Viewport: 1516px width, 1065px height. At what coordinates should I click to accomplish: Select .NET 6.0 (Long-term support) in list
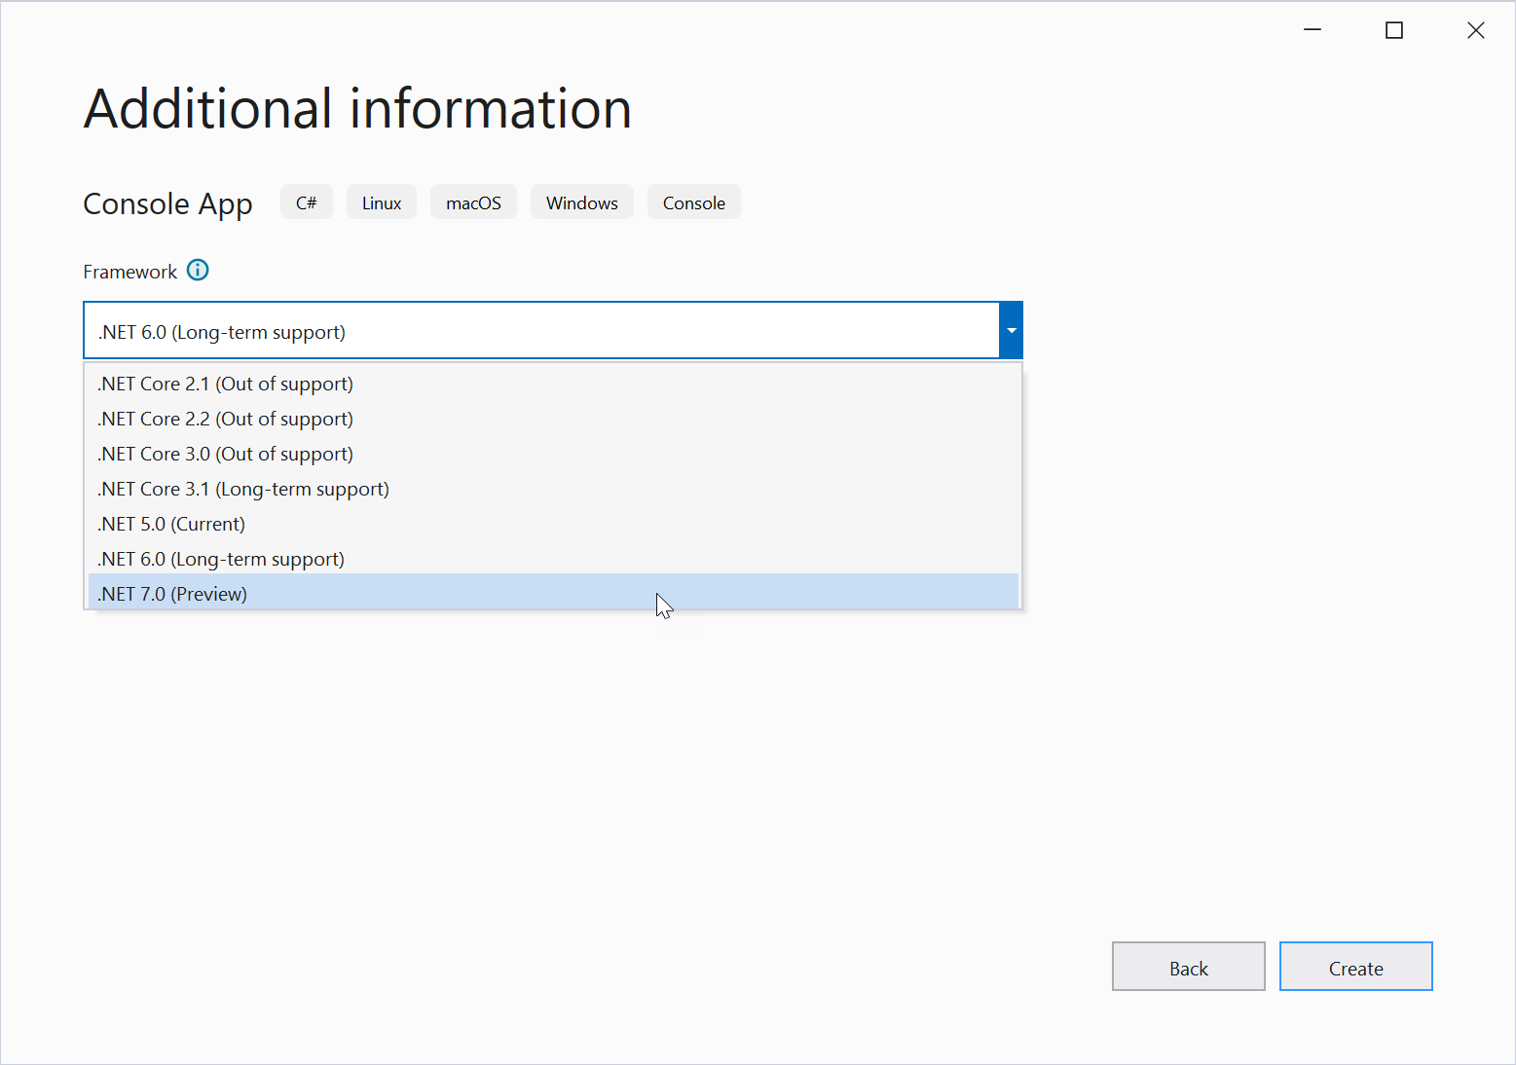pyautogui.click(x=221, y=559)
